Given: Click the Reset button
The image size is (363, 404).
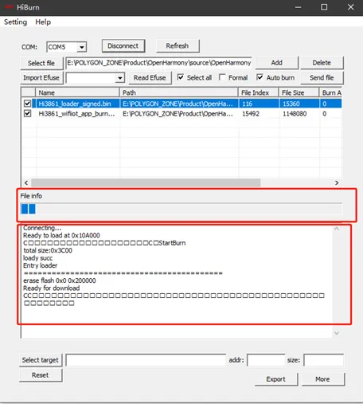Looking at the screenshot, I should tap(41, 375).
